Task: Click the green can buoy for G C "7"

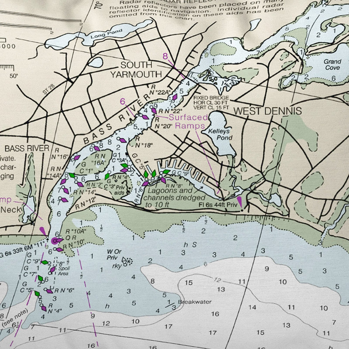Action: coord(41,278)
